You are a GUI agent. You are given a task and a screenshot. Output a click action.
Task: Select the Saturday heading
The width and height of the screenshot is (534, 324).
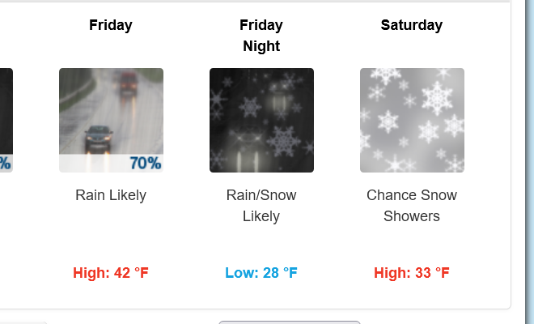pyautogui.click(x=412, y=25)
